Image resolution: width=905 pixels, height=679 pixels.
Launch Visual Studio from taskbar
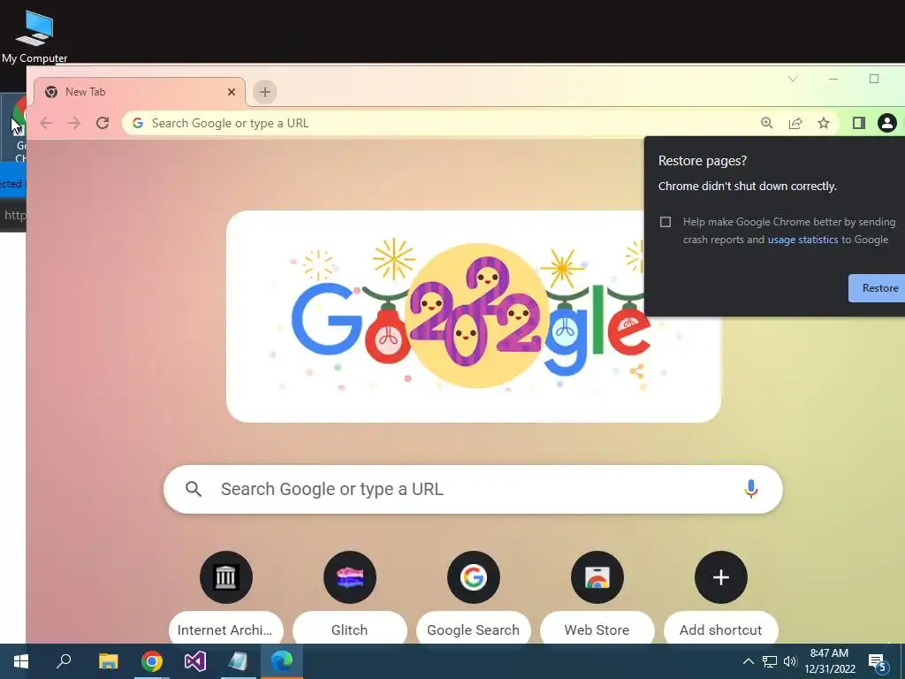click(x=195, y=661)
